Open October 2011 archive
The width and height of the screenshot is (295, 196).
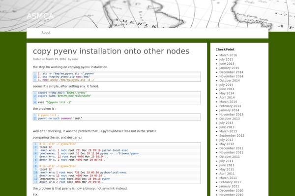coord(230,157)
